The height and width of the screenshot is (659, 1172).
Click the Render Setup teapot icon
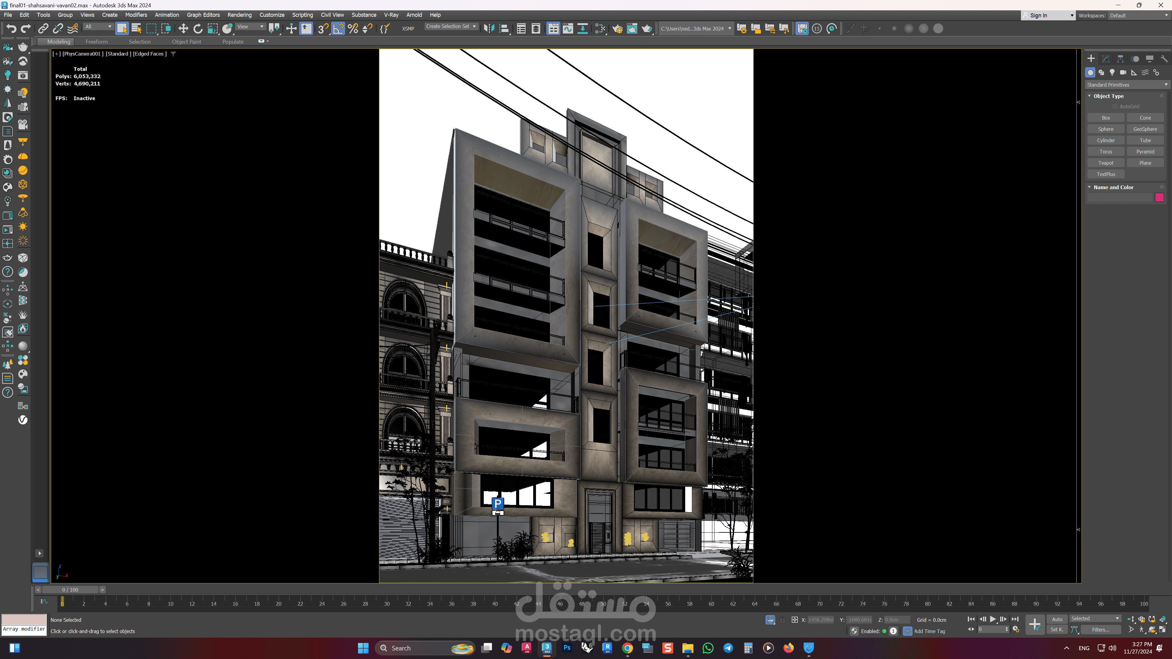coord(617,29)
